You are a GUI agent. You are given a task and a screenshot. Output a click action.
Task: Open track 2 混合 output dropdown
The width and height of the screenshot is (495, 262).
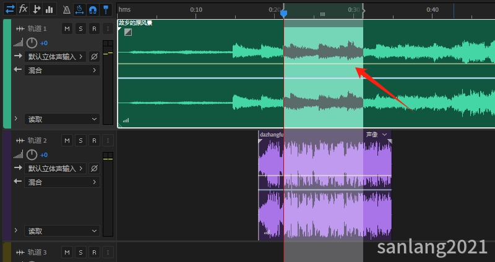pyautogui.click(x=61, y=182)
